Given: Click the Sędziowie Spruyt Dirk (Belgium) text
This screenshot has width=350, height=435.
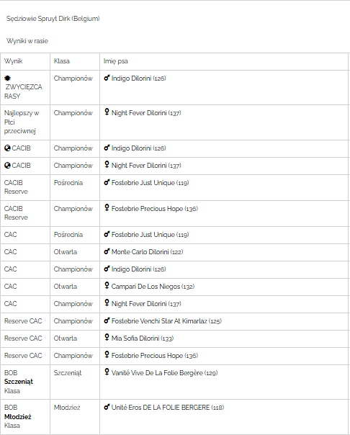Looking at the screenshot, I should (x=53, y=19).
